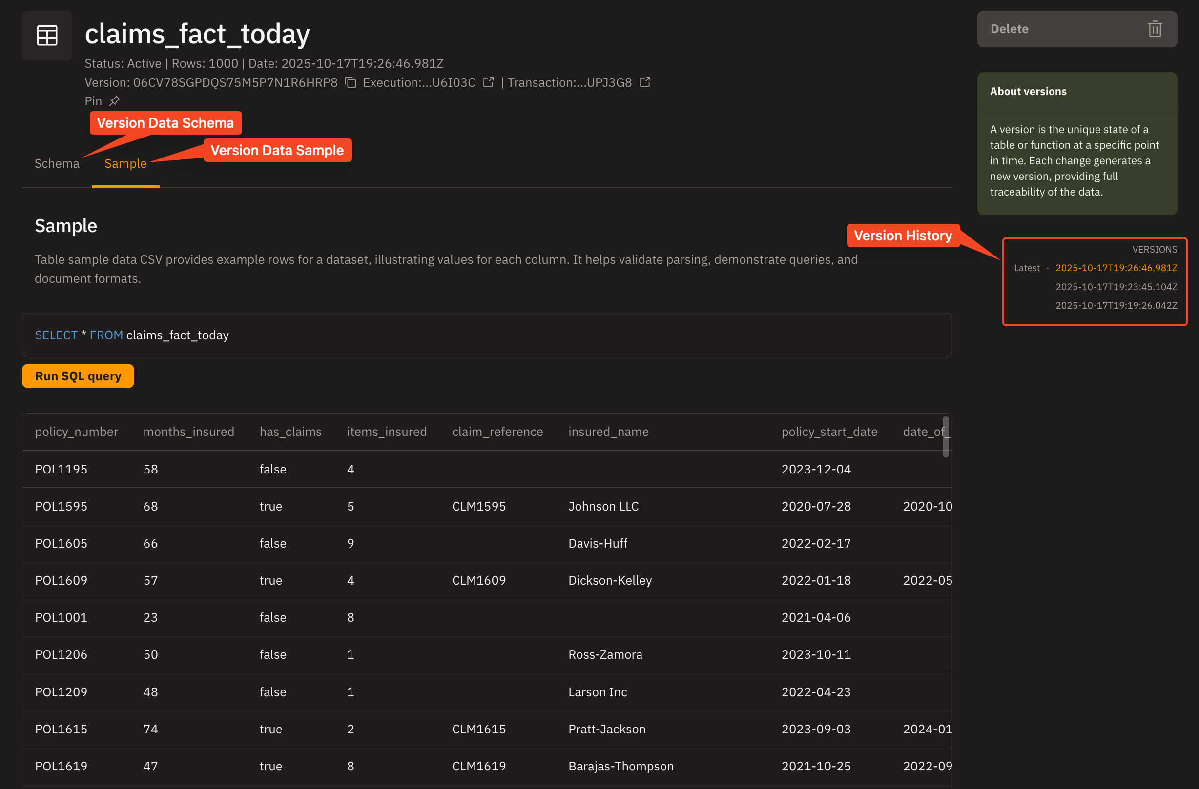Open Transaction external link icon

point(645,82)
